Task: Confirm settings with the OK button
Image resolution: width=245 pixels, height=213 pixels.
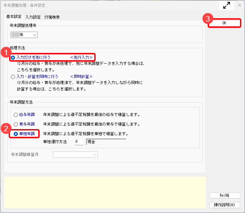Action: [224, 23]
